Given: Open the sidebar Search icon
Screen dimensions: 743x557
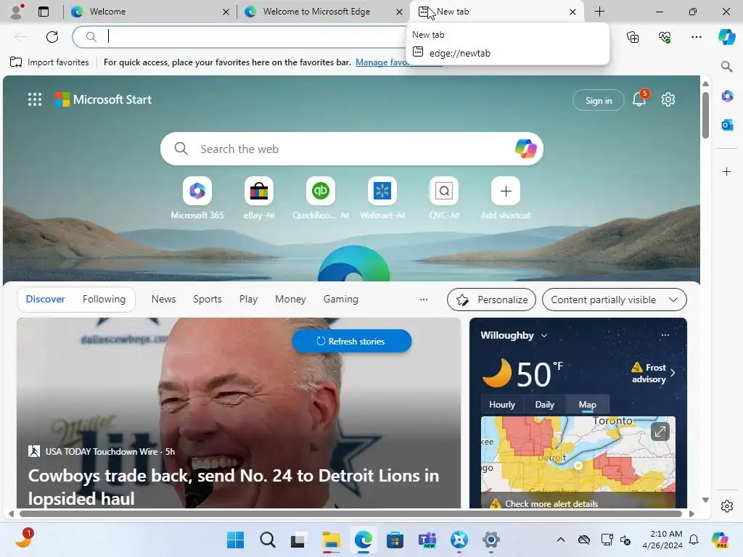Looking at the screenshot, I should click(x=726, y=66).
